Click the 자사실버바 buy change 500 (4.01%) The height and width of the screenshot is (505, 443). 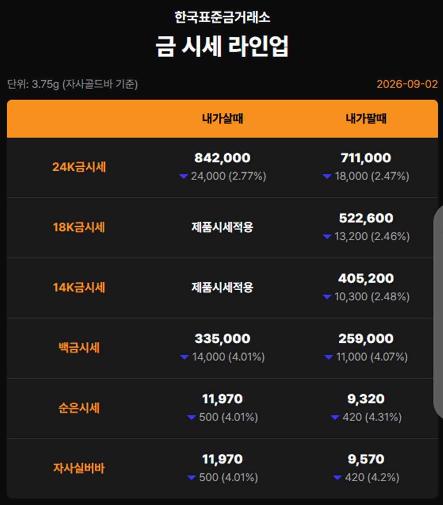(229, 477)
